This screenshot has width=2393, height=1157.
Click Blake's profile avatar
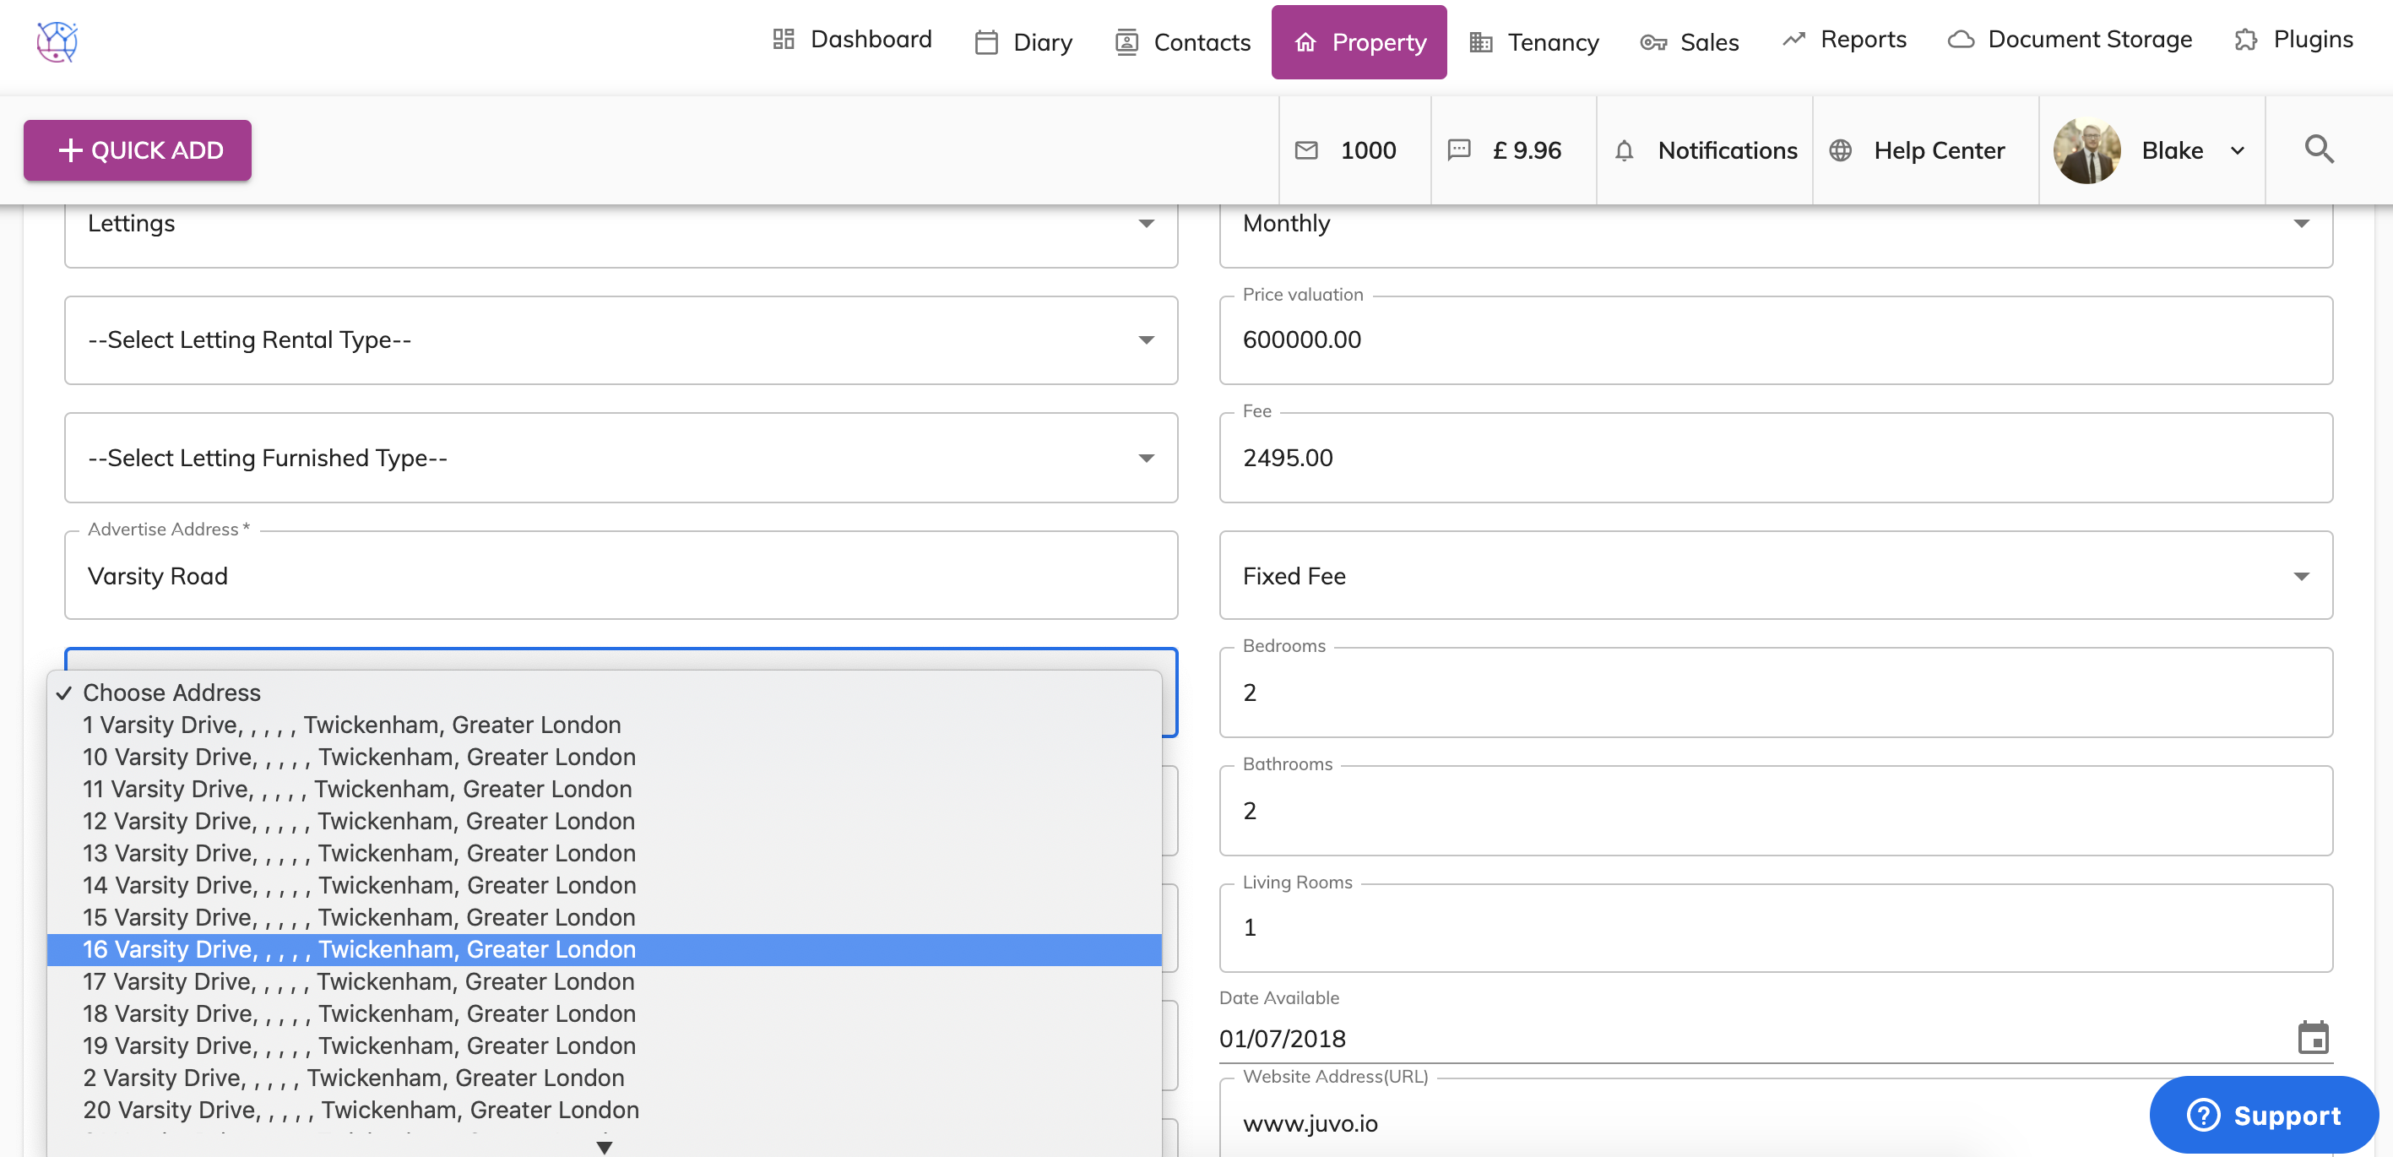(2086, 150)
